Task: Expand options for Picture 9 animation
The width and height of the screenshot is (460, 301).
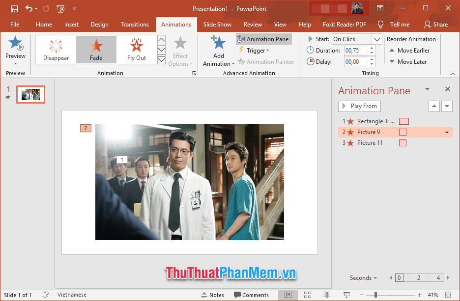Action: [x=447, y=132]
